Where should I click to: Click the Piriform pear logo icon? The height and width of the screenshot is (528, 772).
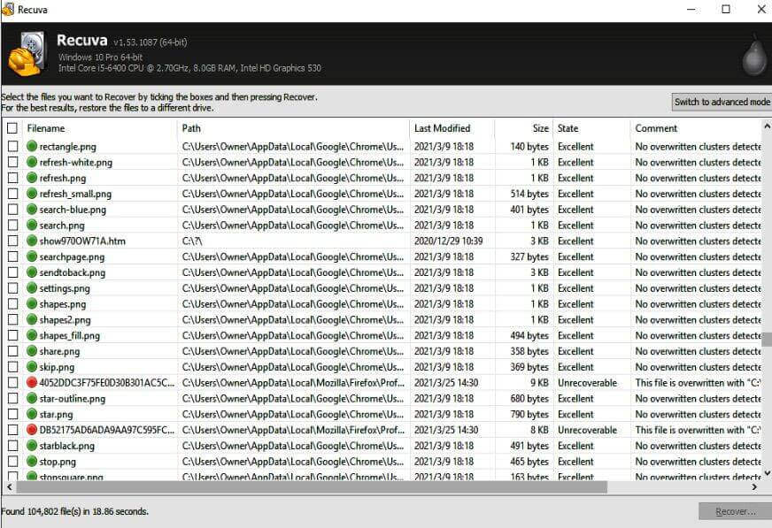tap(753, 56)
